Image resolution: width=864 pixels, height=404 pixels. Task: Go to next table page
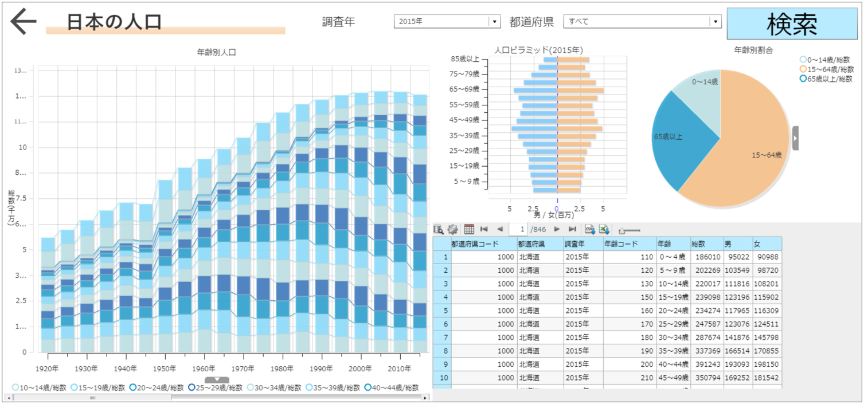click(x=556, y=229)
